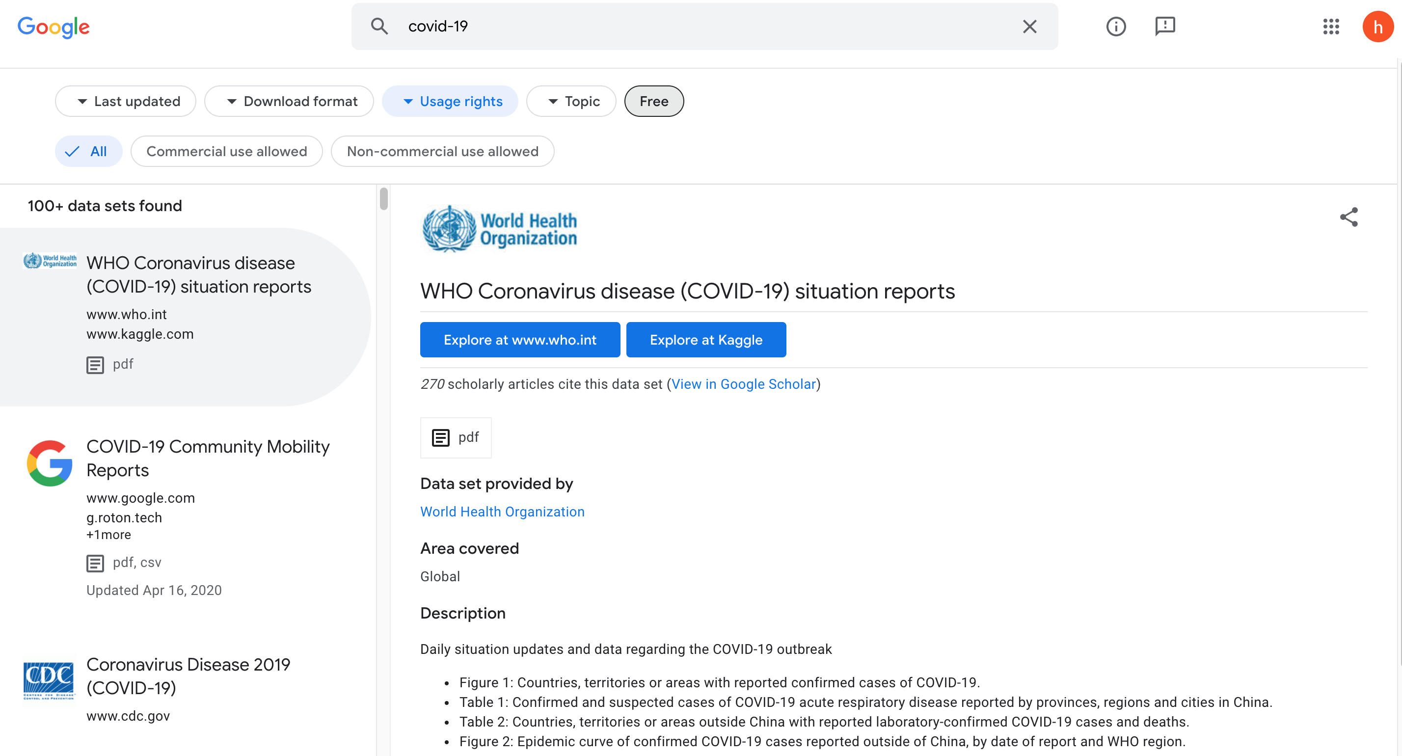Screen dimensions: 1402x756
Task: Open View in Google Scholar link
Action: [743, 384]
